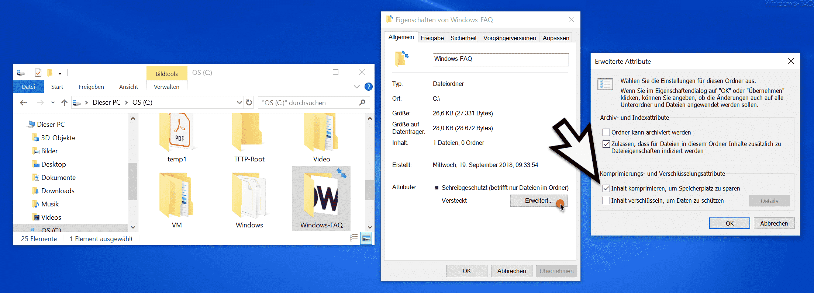Click the Explorer window icon in the title bar
This screenshot has height=293, width=814.
(x=21, y=73)
